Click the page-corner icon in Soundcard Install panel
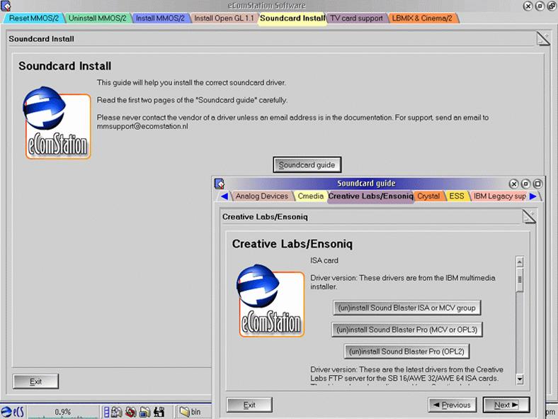Screen dimensions: 558x419 click(x=543, y=38)
